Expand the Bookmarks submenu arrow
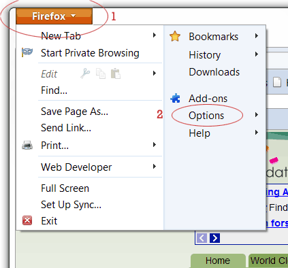The width and height of the screenshot is (288, 268). pyautogui.click(x=257, y=36)
